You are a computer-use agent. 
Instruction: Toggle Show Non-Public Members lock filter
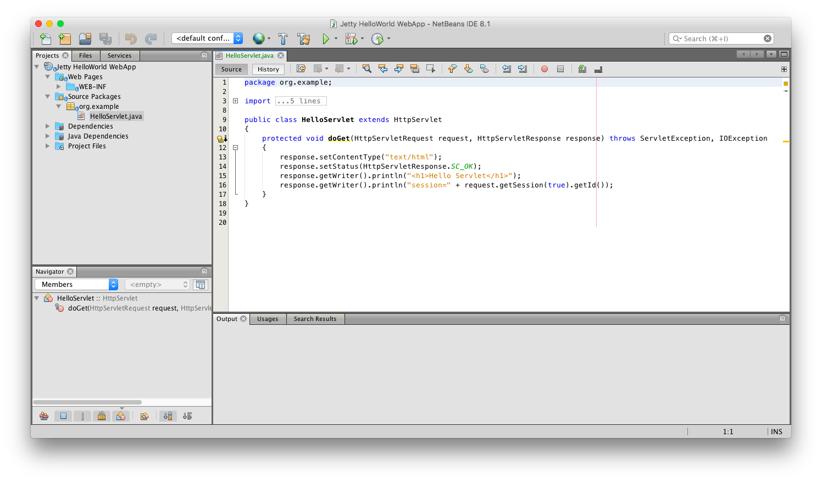pyautogui.click(x=102, y=416)
